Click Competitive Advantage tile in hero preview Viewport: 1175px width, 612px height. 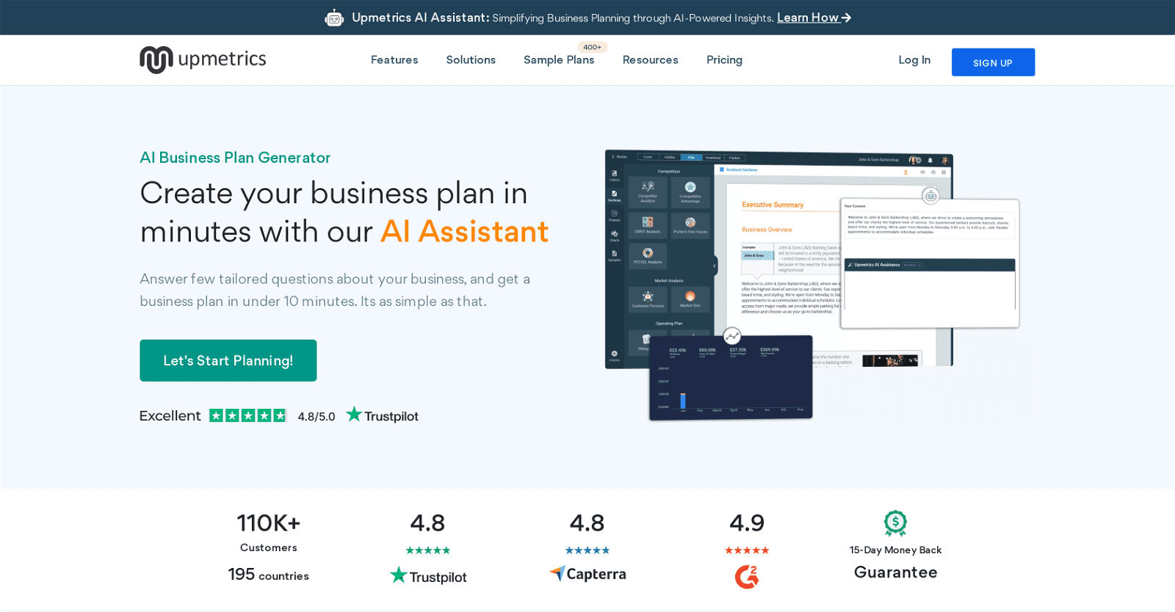coord(690,192)
